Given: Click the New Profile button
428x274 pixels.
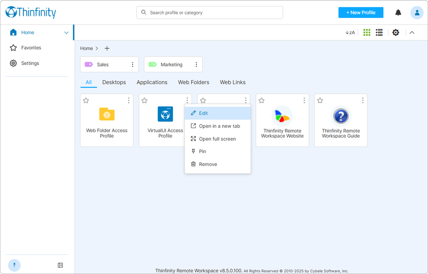Looking at the screenshot, I should (361, 13).
